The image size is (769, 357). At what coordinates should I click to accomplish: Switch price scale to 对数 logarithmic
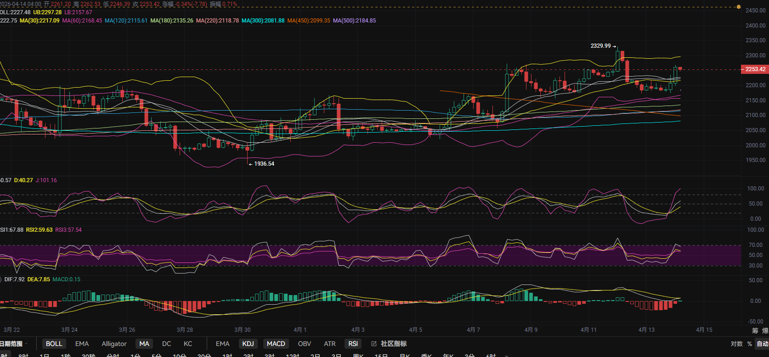coord(736,344)
